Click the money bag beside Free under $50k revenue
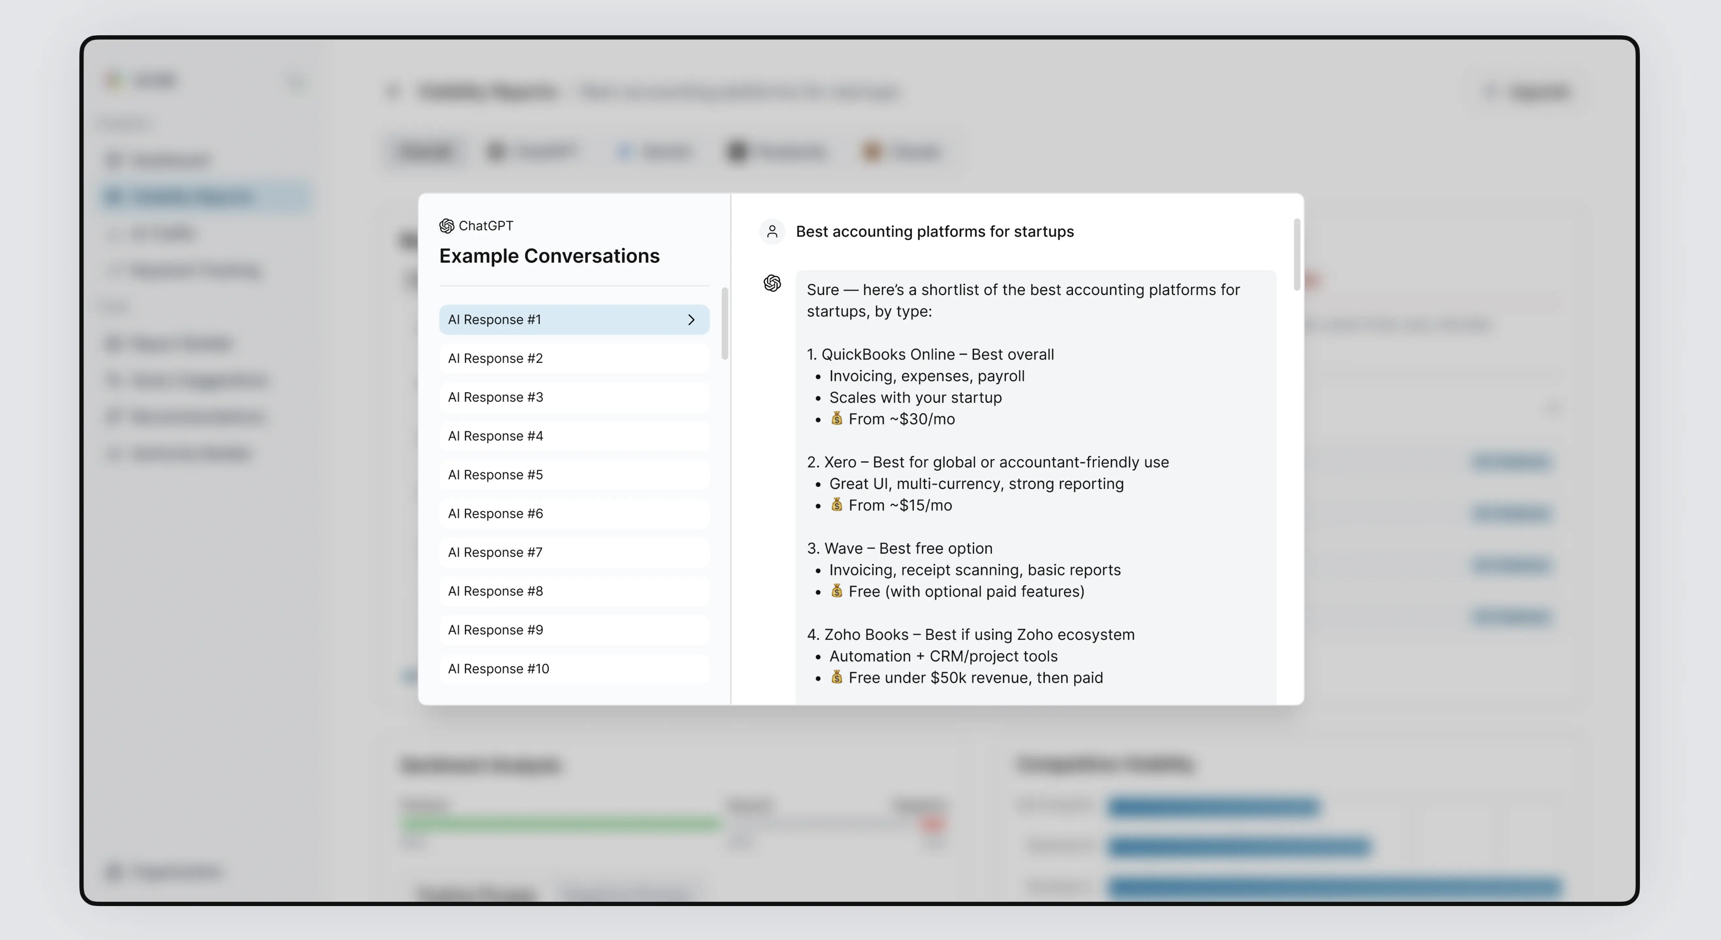The height and width of the screenshot is (940, 1721). (x=836, y=678)
